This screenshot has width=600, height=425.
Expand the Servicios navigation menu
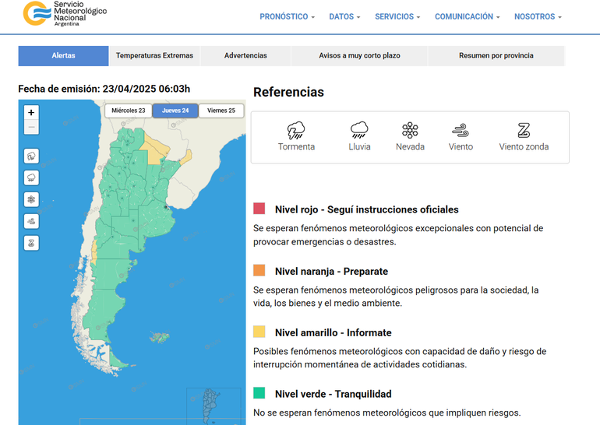tap(397, 16)
